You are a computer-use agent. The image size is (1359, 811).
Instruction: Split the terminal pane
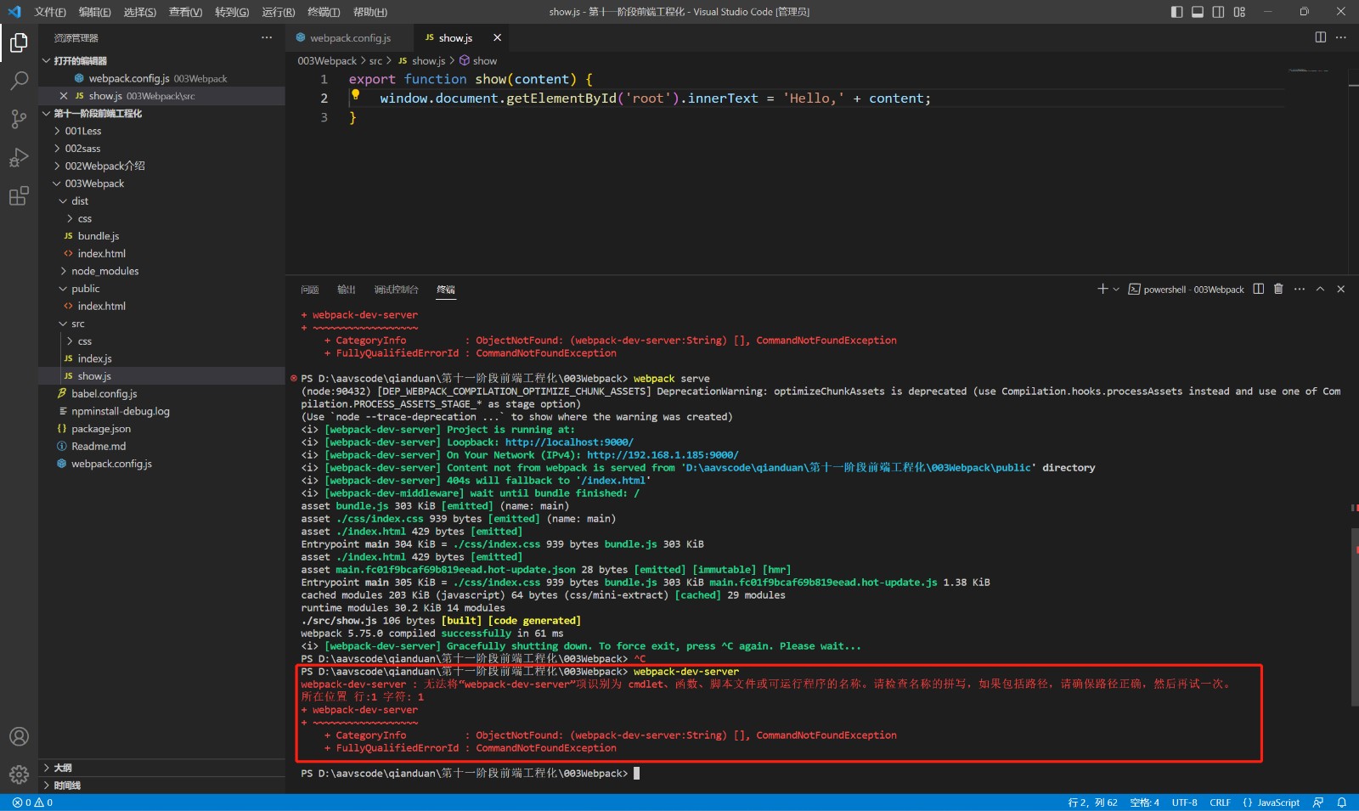[1259, 289]
